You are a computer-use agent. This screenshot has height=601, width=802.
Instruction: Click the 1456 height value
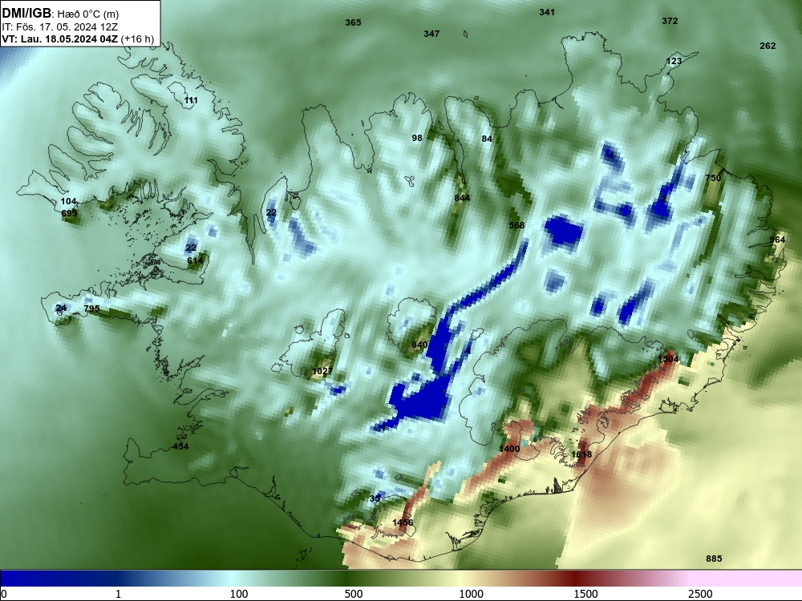(403, 522)
